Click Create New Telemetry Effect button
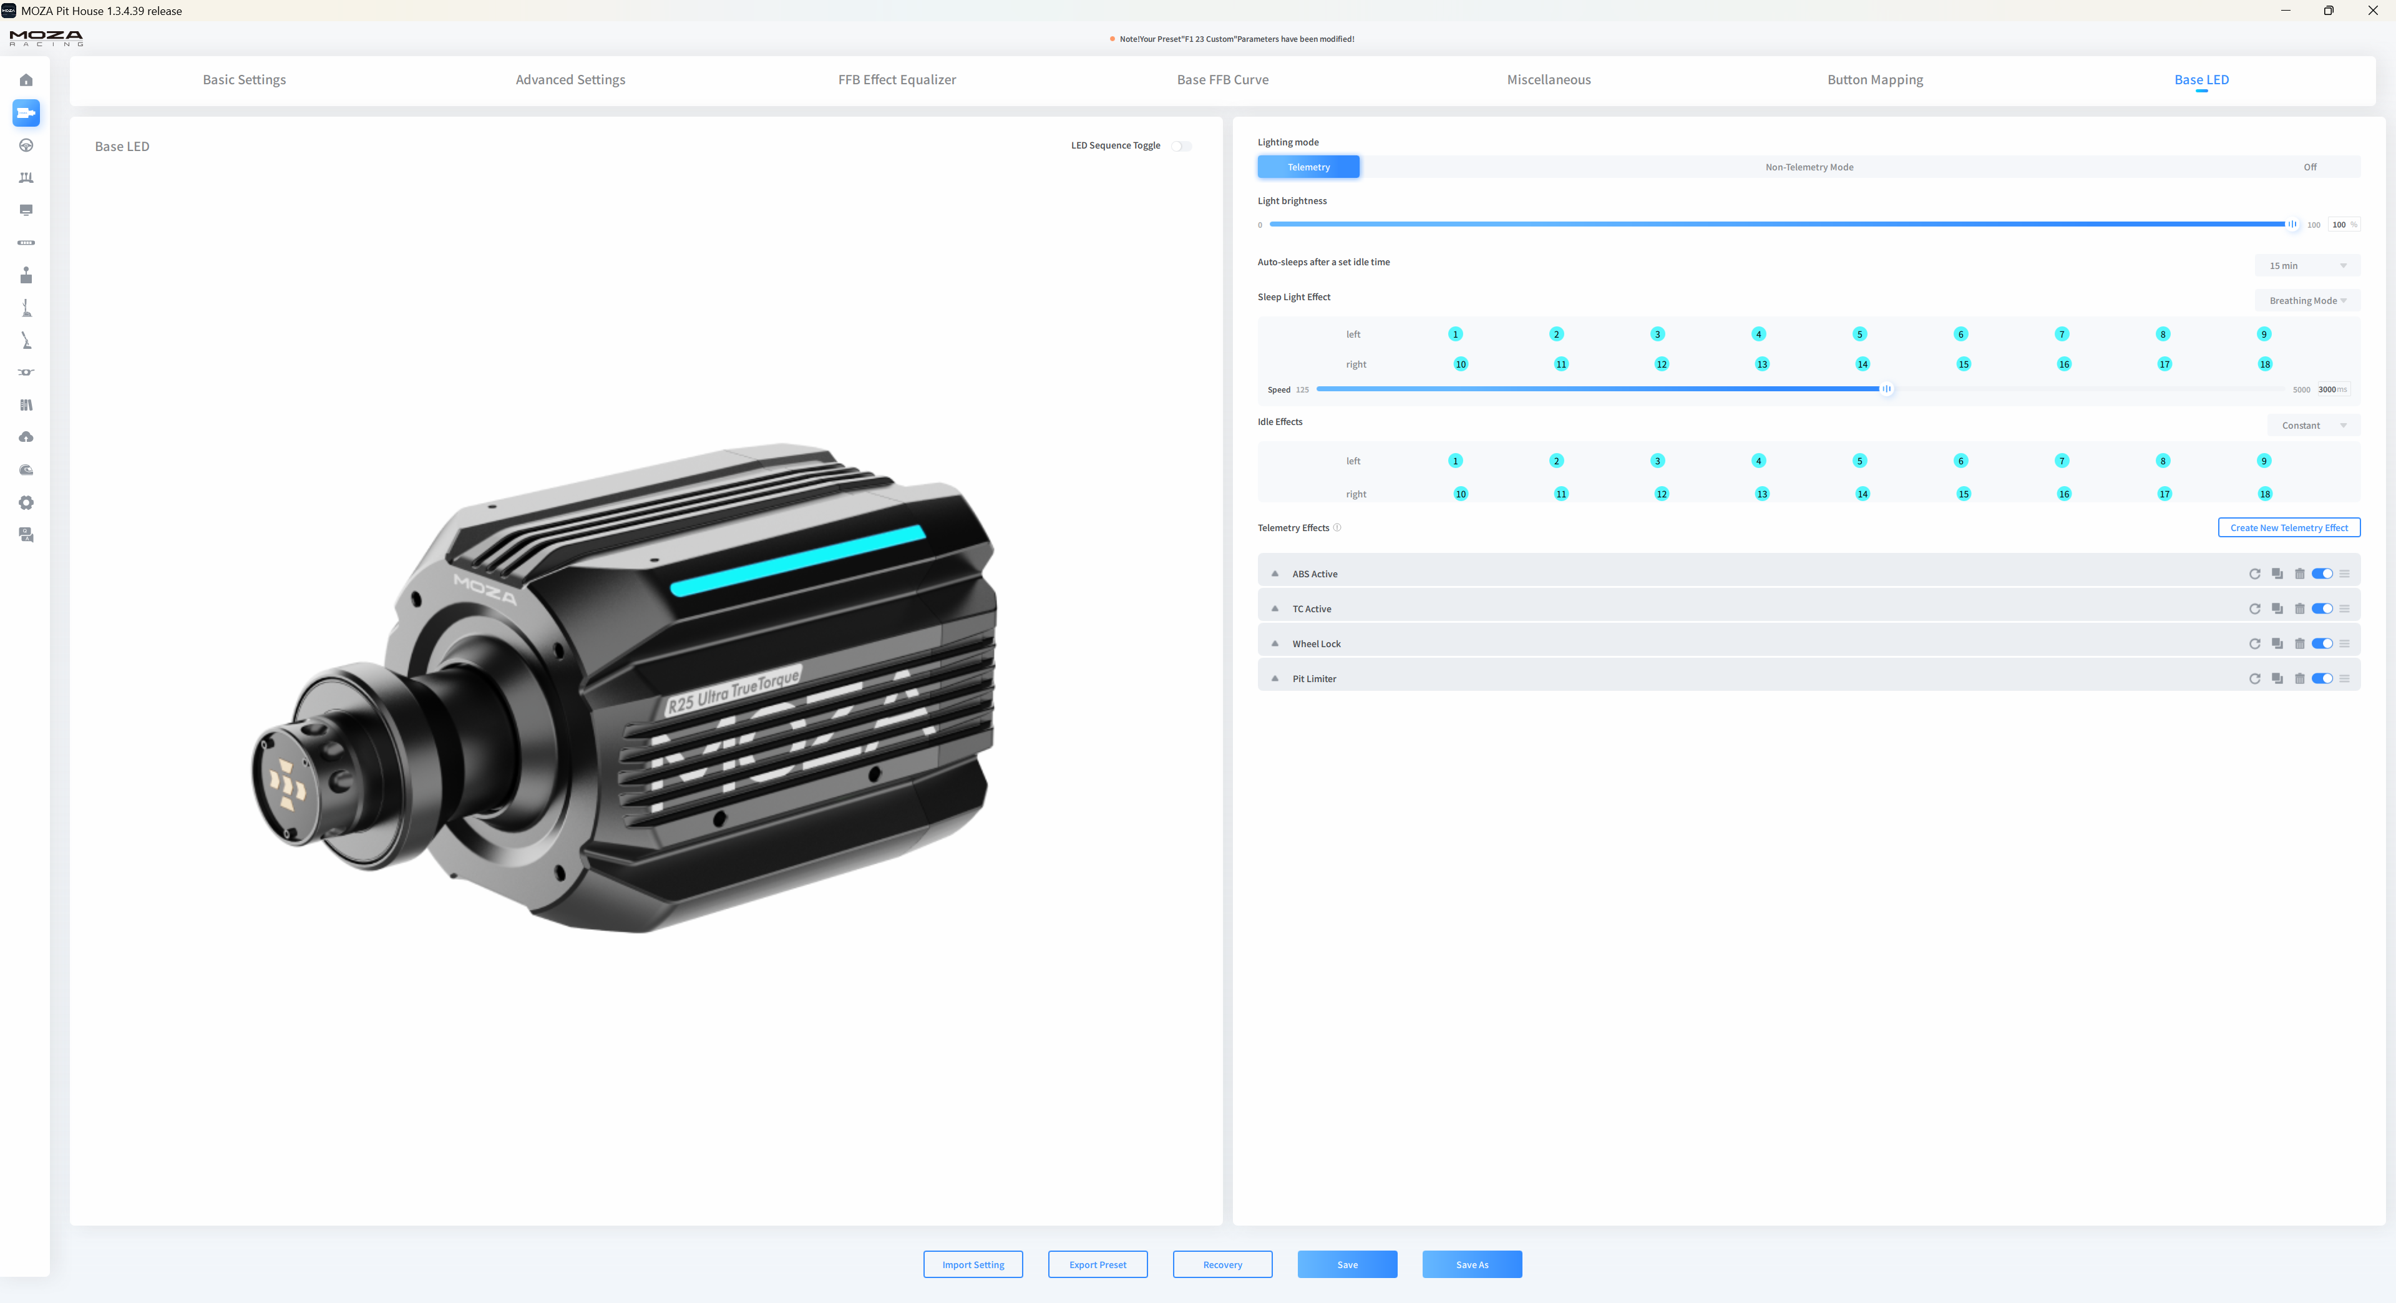This screenshot has width=2396, height=1303. (2288, 527)
